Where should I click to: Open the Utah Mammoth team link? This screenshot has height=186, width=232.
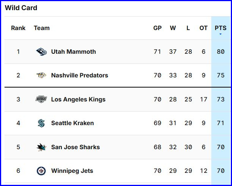73,52
